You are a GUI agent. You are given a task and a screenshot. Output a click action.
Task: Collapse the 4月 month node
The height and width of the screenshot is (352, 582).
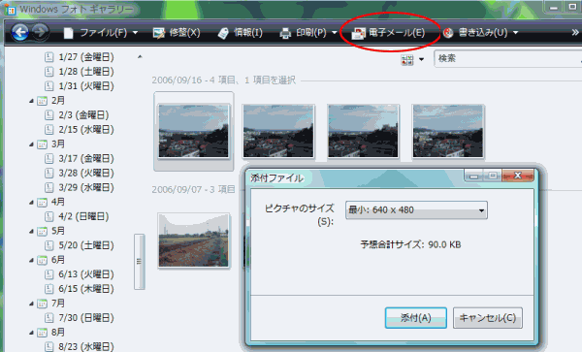click(x=32, y=203)
